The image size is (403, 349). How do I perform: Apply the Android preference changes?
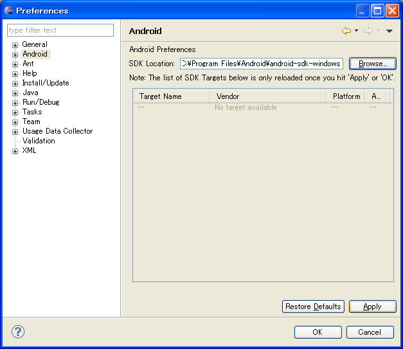(372, 307)
